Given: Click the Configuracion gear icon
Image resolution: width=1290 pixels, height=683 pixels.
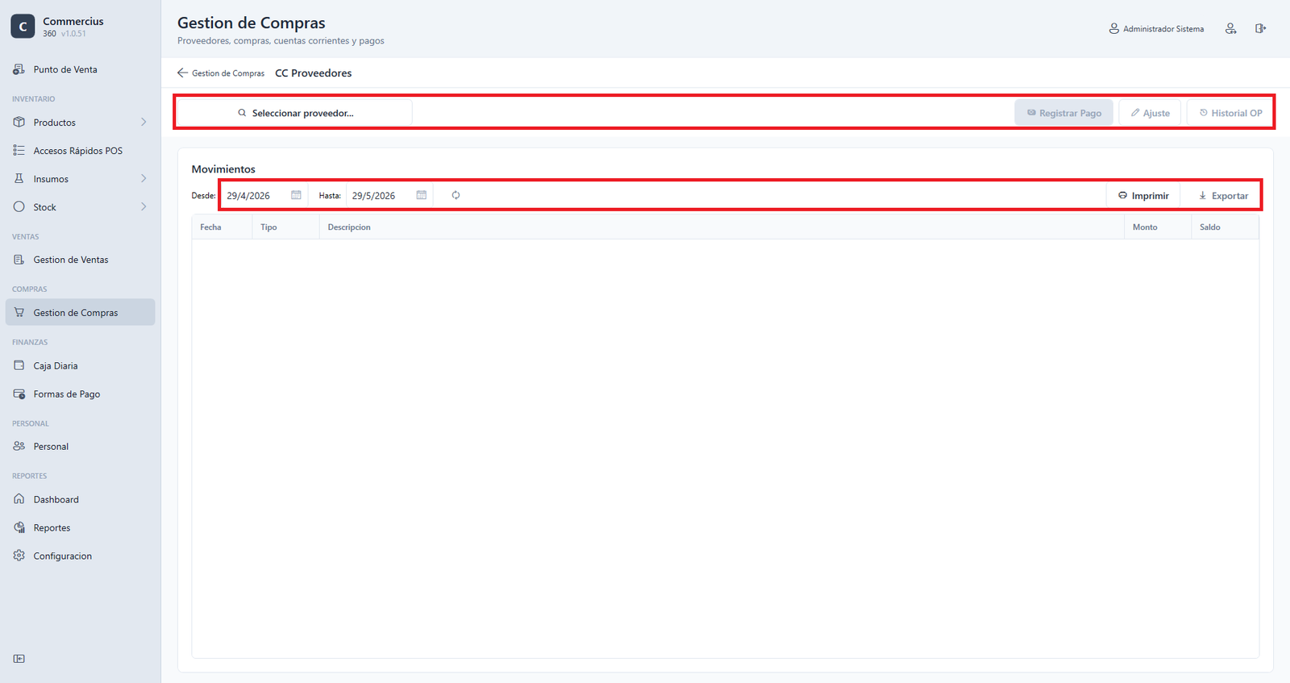Looking at the screenshot, I should click(x=19, y=556).
